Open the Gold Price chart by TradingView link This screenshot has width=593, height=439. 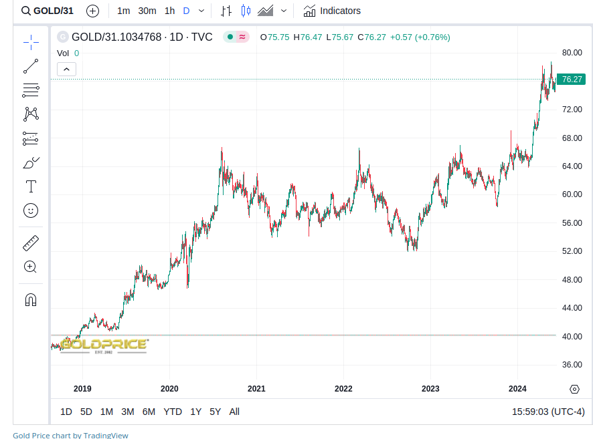coord(70,435)
